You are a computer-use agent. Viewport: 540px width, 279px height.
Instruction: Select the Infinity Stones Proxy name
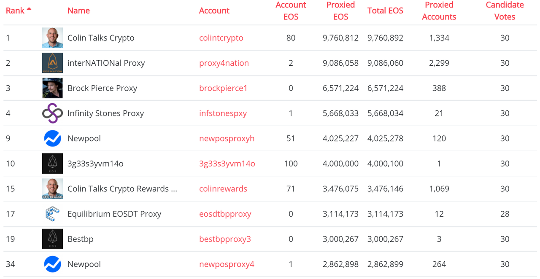(x=105, y=113)
